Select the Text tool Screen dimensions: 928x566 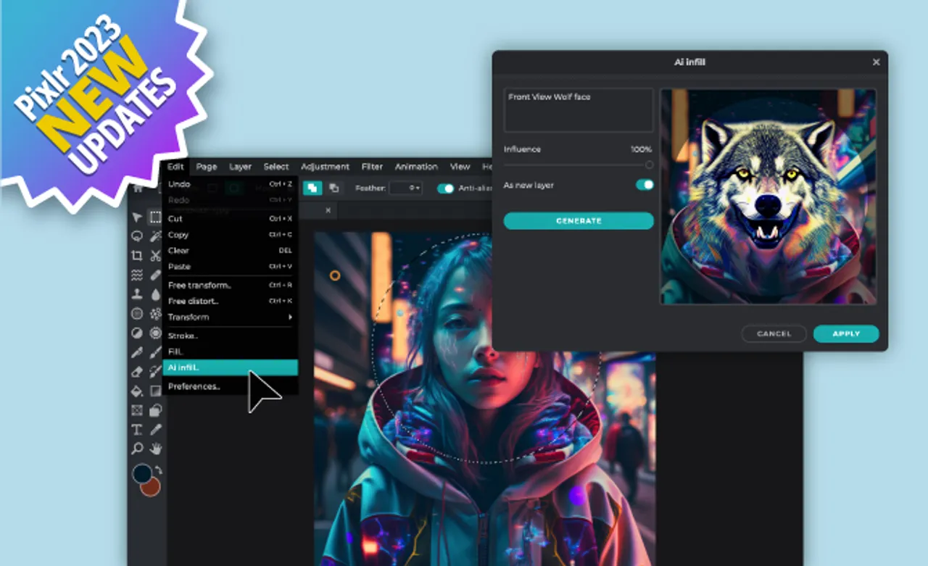(136, 430)
